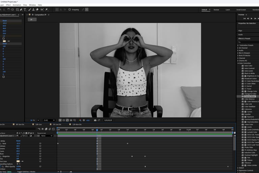Click the Tint Color swatch in the timeline
Image resolution: width=259 pixels, height=173 pixels.
pyautogui.click(x=18, y=161)
